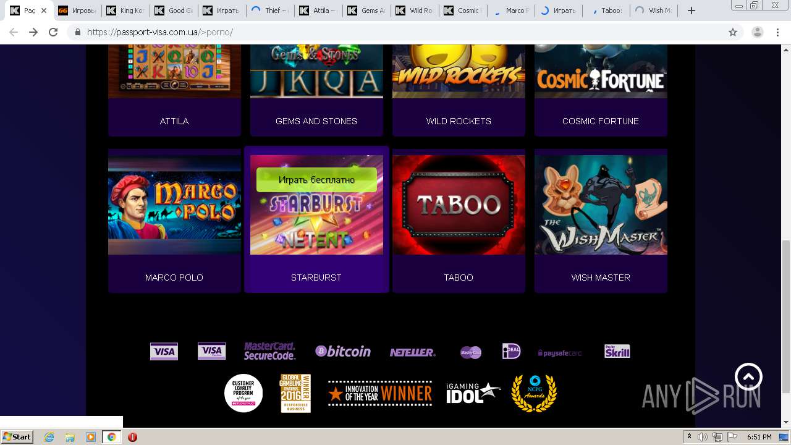Click the NCPG Awards laurel badge
Screen dimensions: 791x445
point(534,393)
